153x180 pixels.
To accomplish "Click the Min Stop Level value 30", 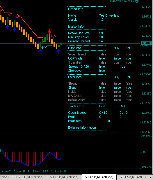I will pos(101,37).
